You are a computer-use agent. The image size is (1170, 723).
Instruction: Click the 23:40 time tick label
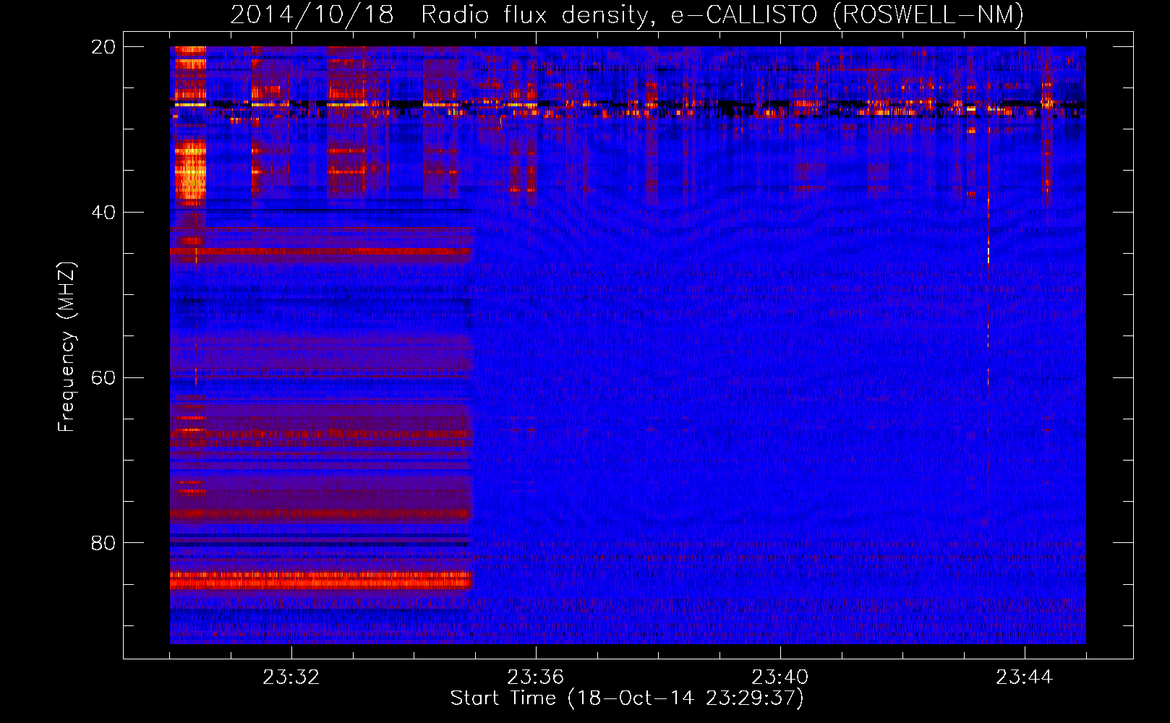[780, 677]
